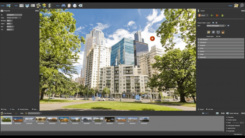Open the Skin file dropdown arrow
The height and width of the screenshot is (138, 245).
tap(225, 26)
